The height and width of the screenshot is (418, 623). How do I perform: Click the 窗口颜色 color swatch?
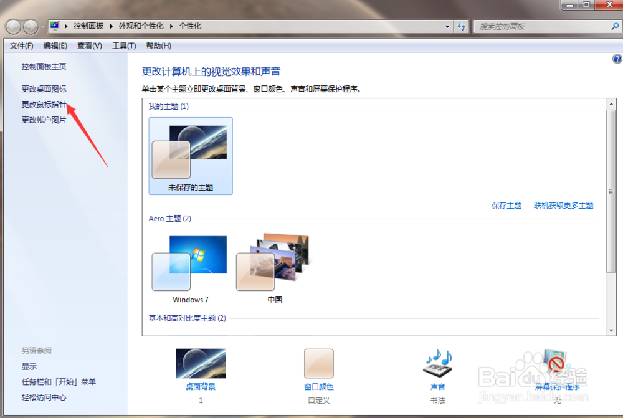[318, 362]
